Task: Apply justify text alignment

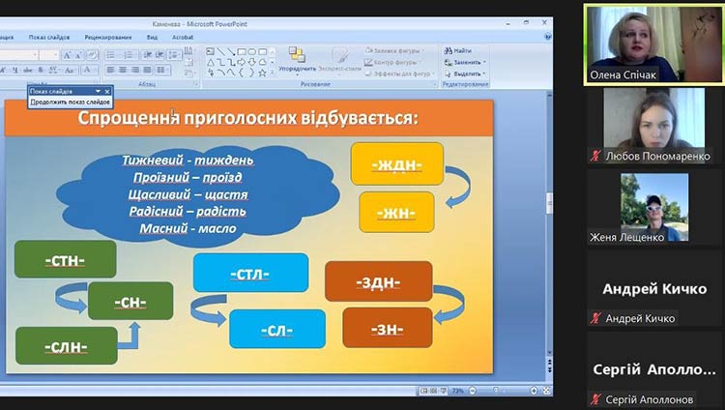Action: click(x=147, y=70)
